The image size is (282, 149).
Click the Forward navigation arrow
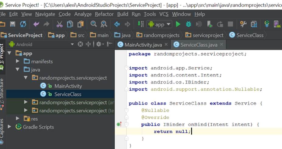(127, 24)
